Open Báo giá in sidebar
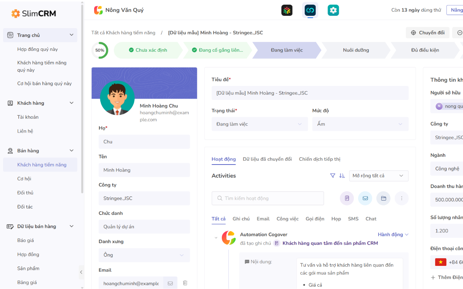This screenshot has height=289, width=463. coord(25,240)
